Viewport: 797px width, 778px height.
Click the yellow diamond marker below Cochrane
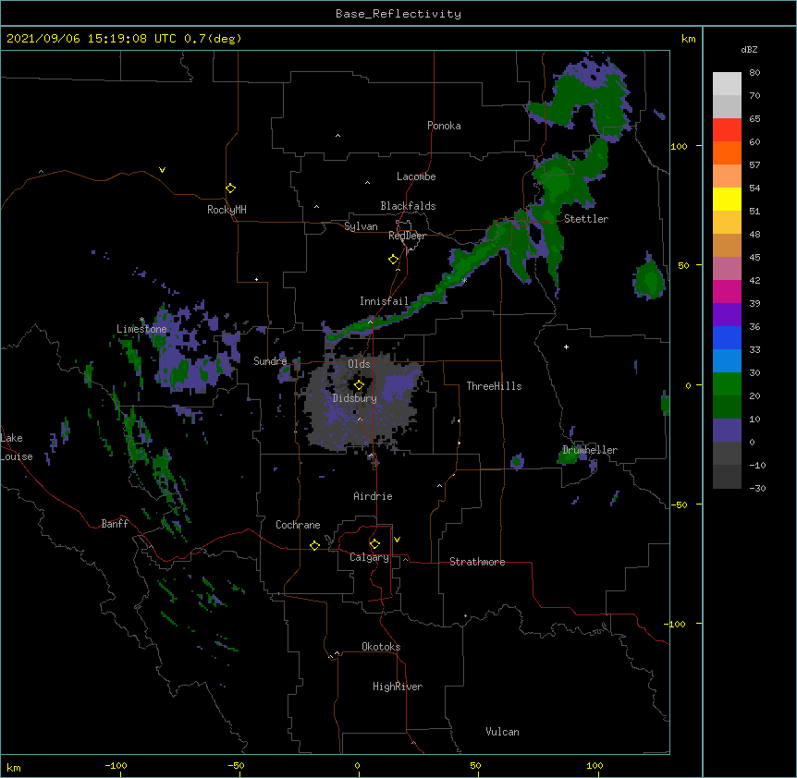coord(314,545)
